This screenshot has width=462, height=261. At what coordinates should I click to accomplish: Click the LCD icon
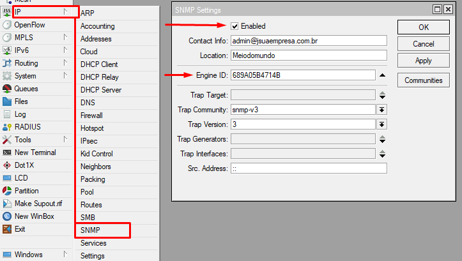[7, 178]
